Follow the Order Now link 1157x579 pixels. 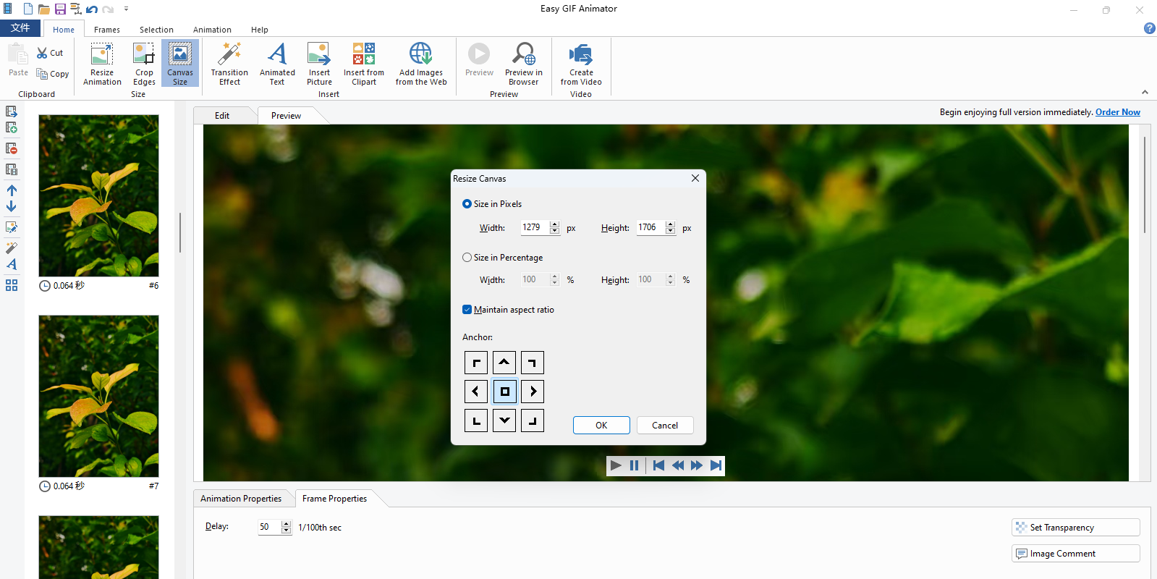(x=1117, y=112)
